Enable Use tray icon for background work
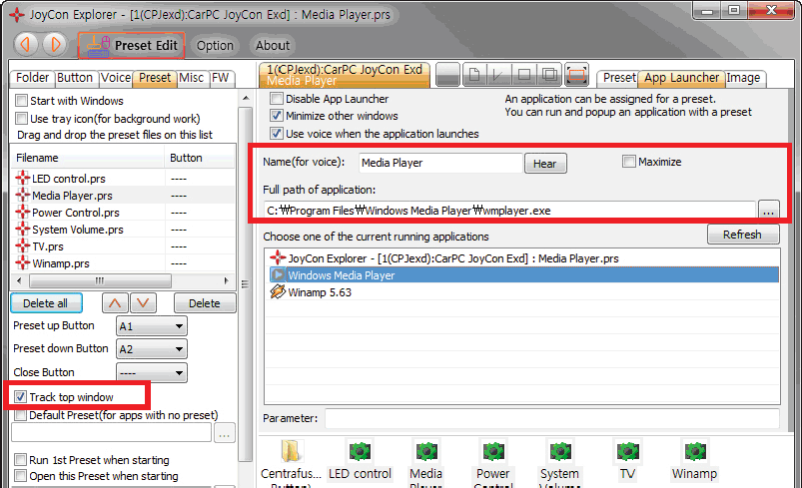Image resolution: width=802 pixels, height=488 pixels. (x=21, y=118)
